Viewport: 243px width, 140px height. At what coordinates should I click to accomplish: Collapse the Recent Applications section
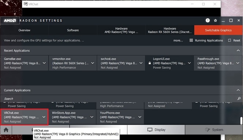point(238,51)
